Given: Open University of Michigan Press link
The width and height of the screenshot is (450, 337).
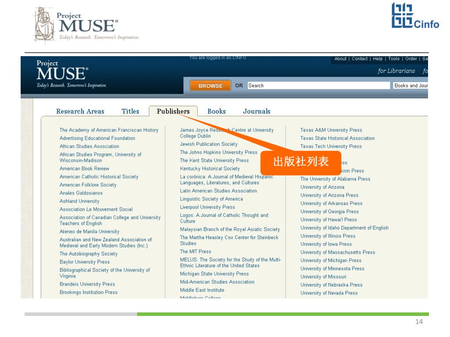Looking at the screenshot, I should [x=331, y=261].
